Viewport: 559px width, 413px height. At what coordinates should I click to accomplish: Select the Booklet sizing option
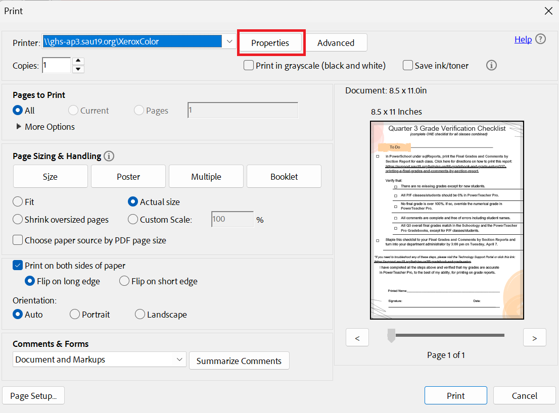coord(284,176)
